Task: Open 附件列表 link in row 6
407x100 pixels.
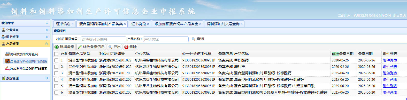Action: coord(390,93)
